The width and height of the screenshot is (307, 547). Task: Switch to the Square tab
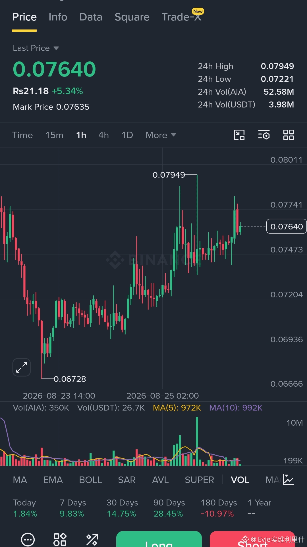[132, 17]
